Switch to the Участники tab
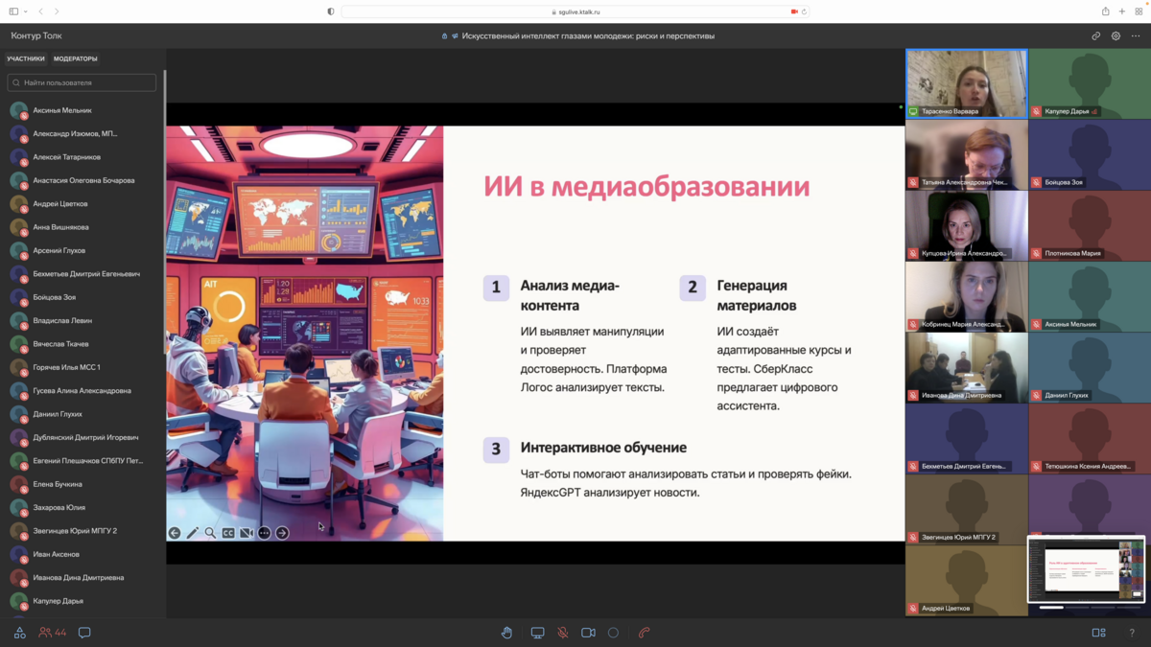 tap(26, 58)
